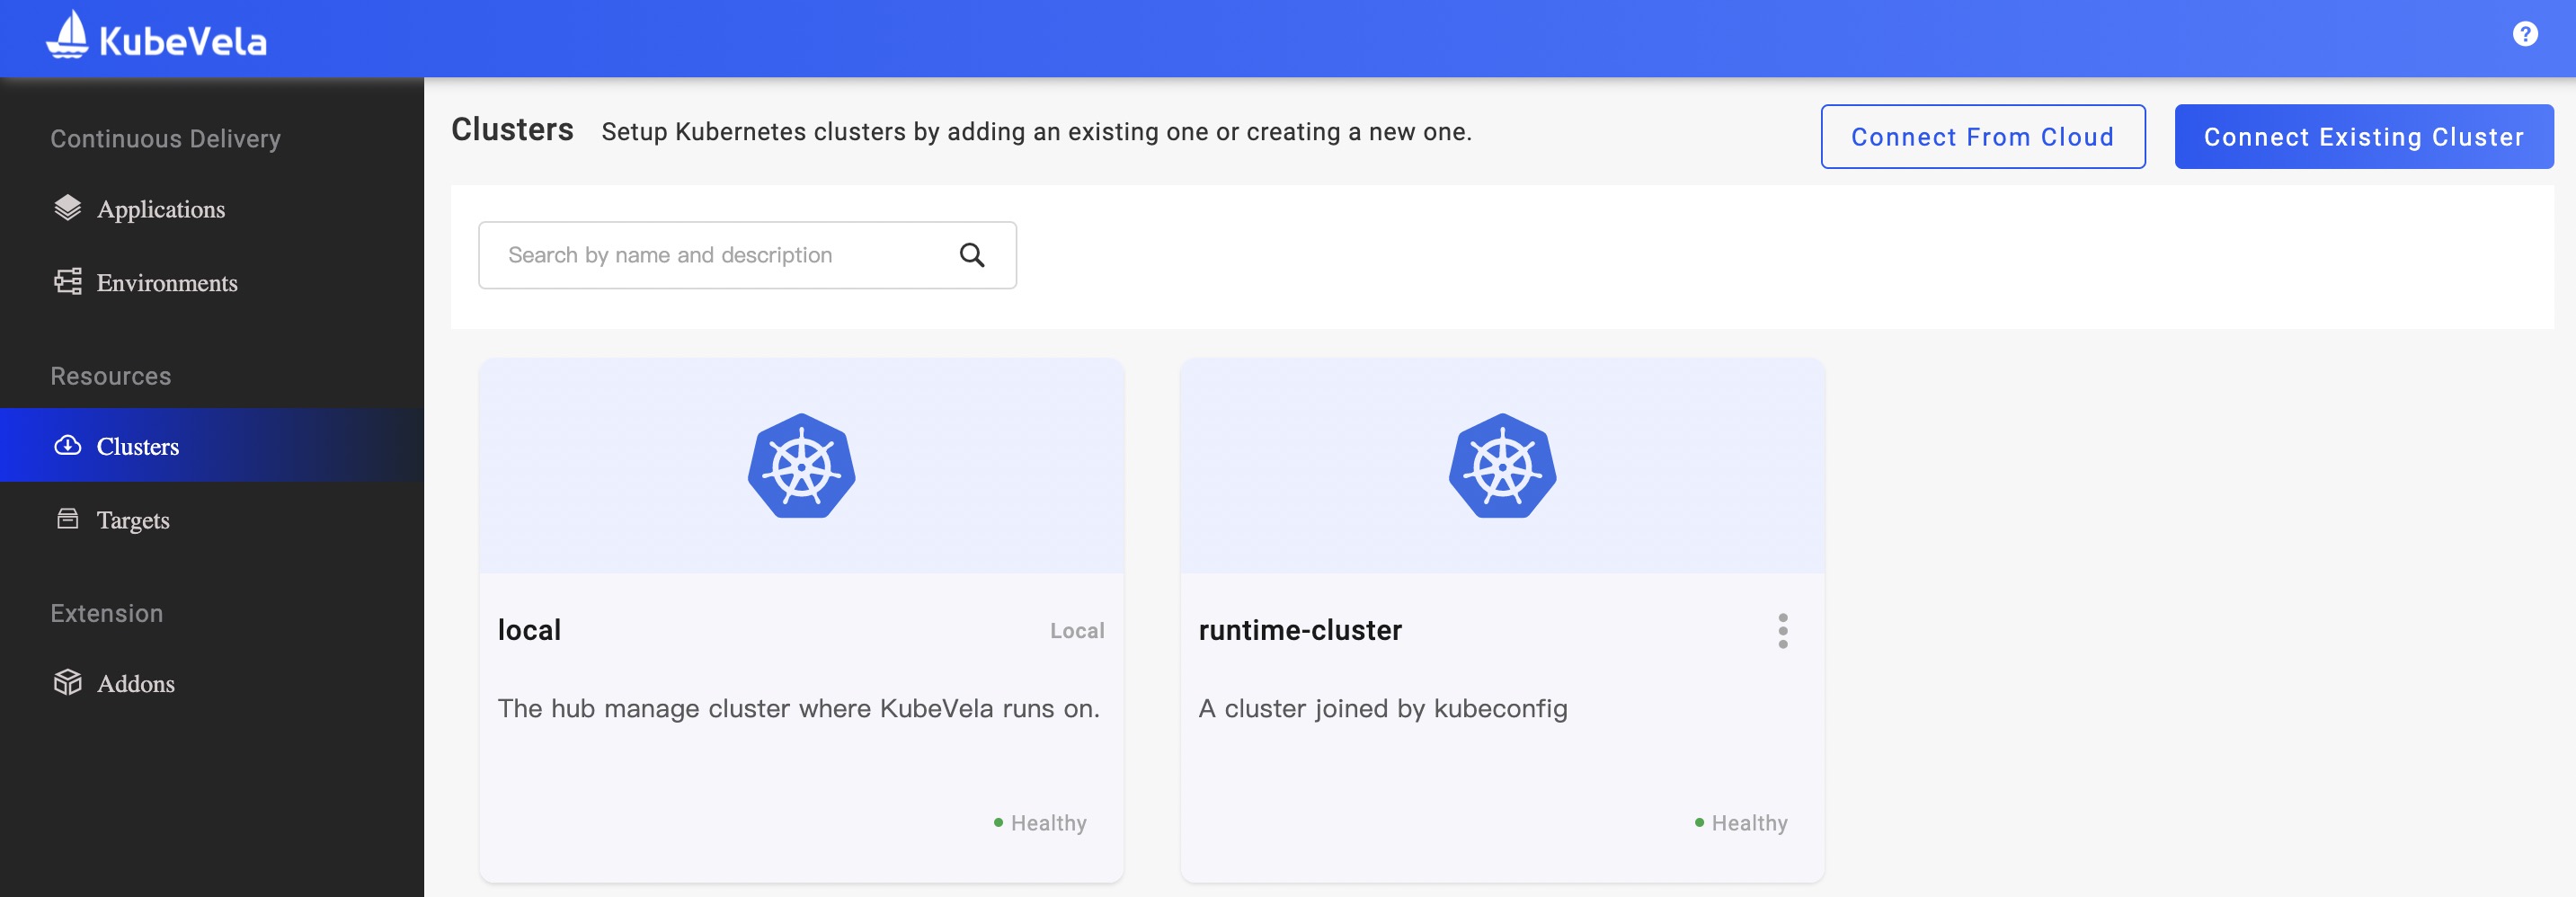Click the local cluster Kubernetes logo
Image resolution: width=2576 pixels, height=897 pixels.
click(x=801, y=466)
